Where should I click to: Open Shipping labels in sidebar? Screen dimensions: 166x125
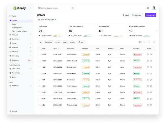pyautogui.click(x=17, y=28)
